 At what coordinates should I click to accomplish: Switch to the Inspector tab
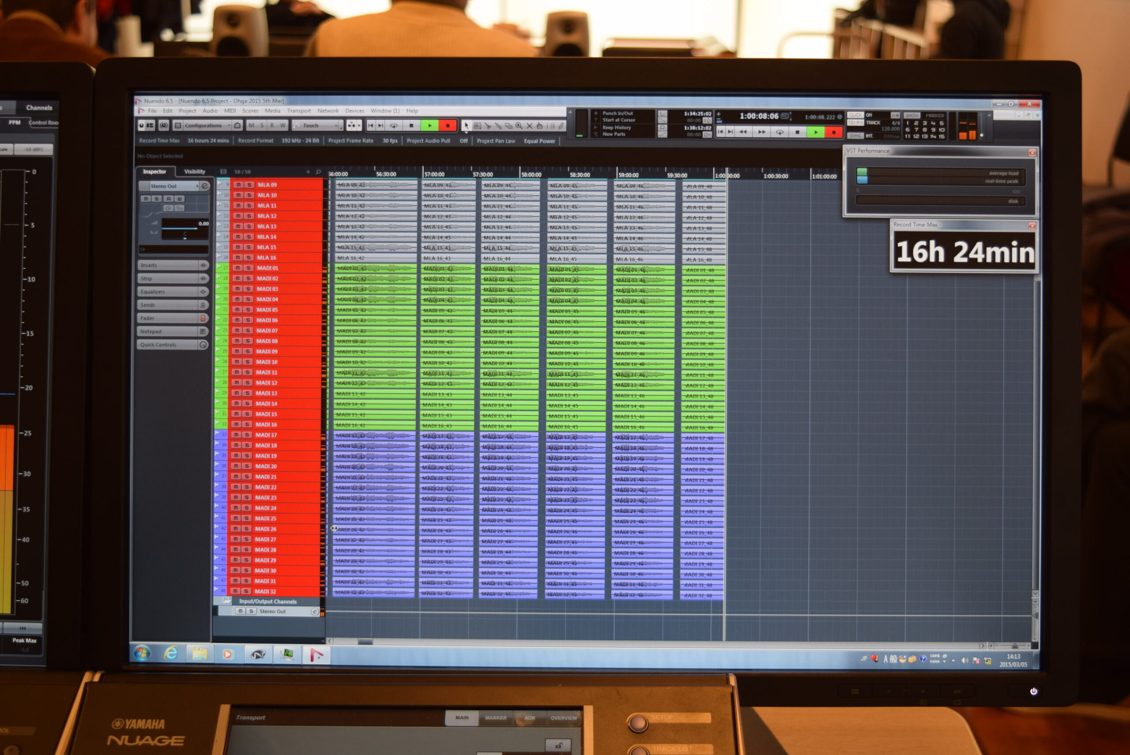tap(154, 172)
